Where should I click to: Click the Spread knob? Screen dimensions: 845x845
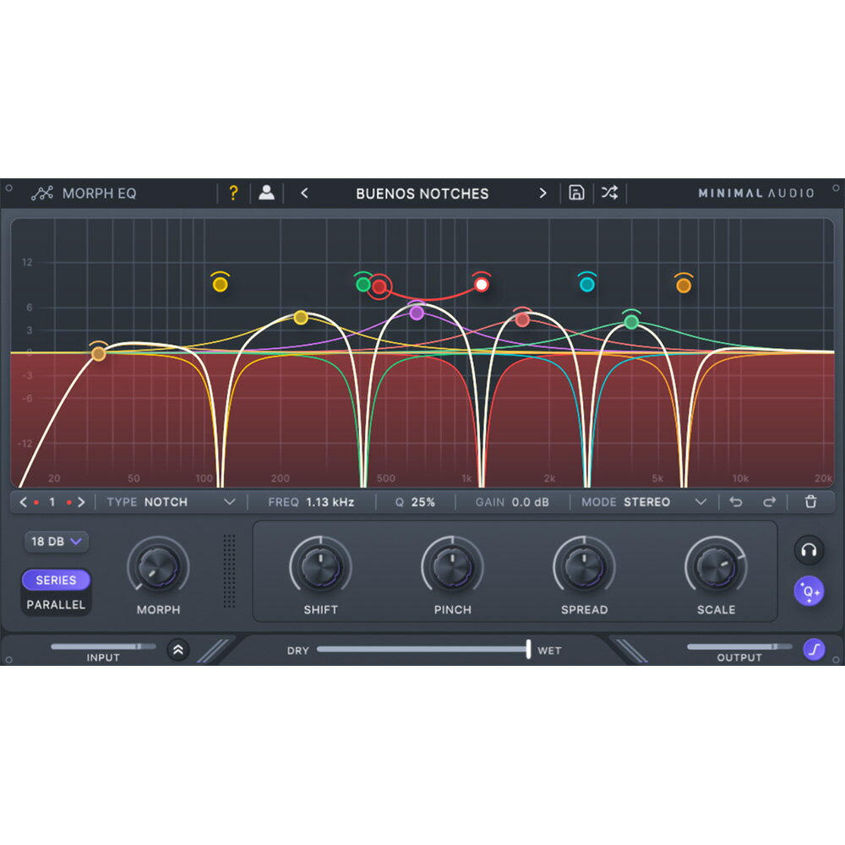tap(584, 566)
